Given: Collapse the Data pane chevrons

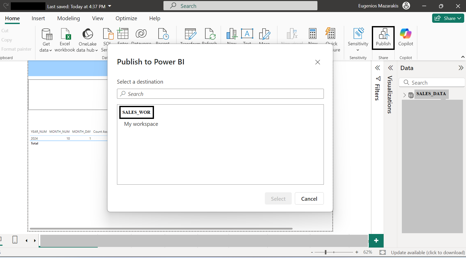Looking at the screenshot, I should point(461,68).
